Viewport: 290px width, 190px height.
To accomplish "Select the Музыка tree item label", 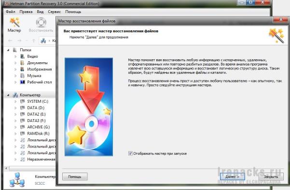I will (34, 76).
